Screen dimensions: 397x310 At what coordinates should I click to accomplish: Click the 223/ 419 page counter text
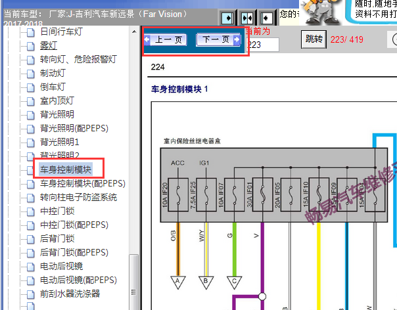point(347,39)
